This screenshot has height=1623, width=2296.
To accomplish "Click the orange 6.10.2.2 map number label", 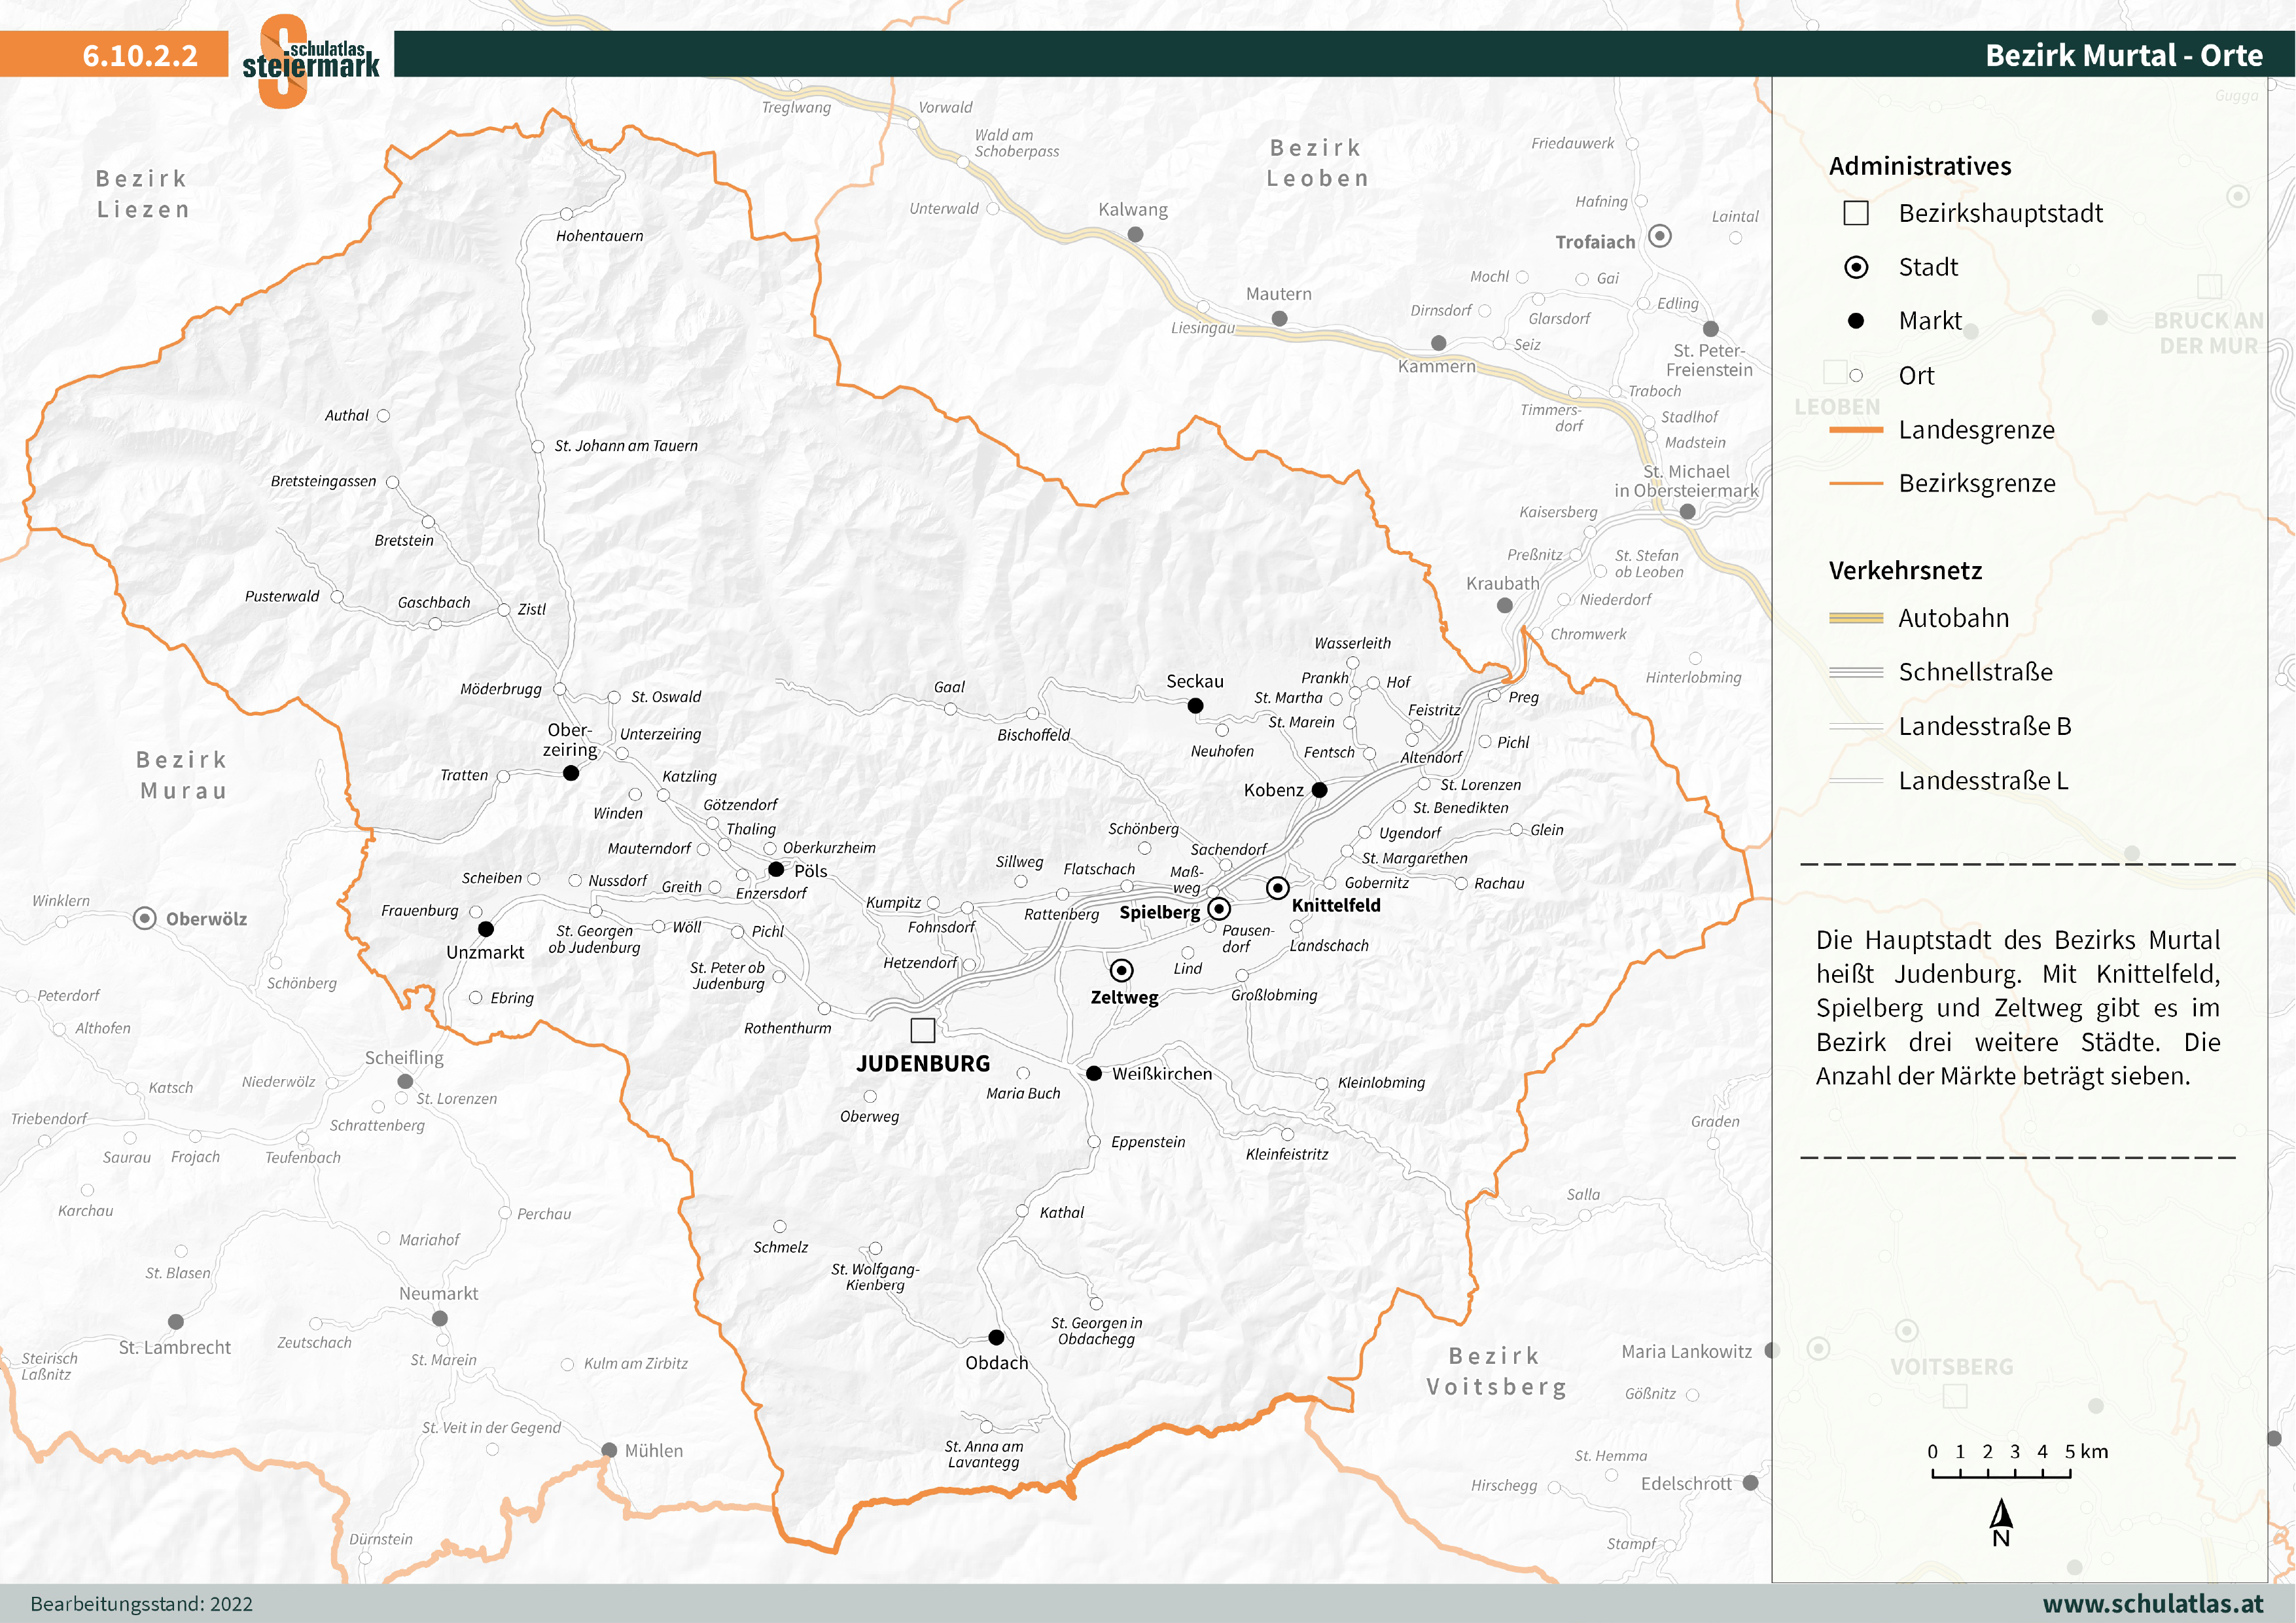I will point(140,55).
